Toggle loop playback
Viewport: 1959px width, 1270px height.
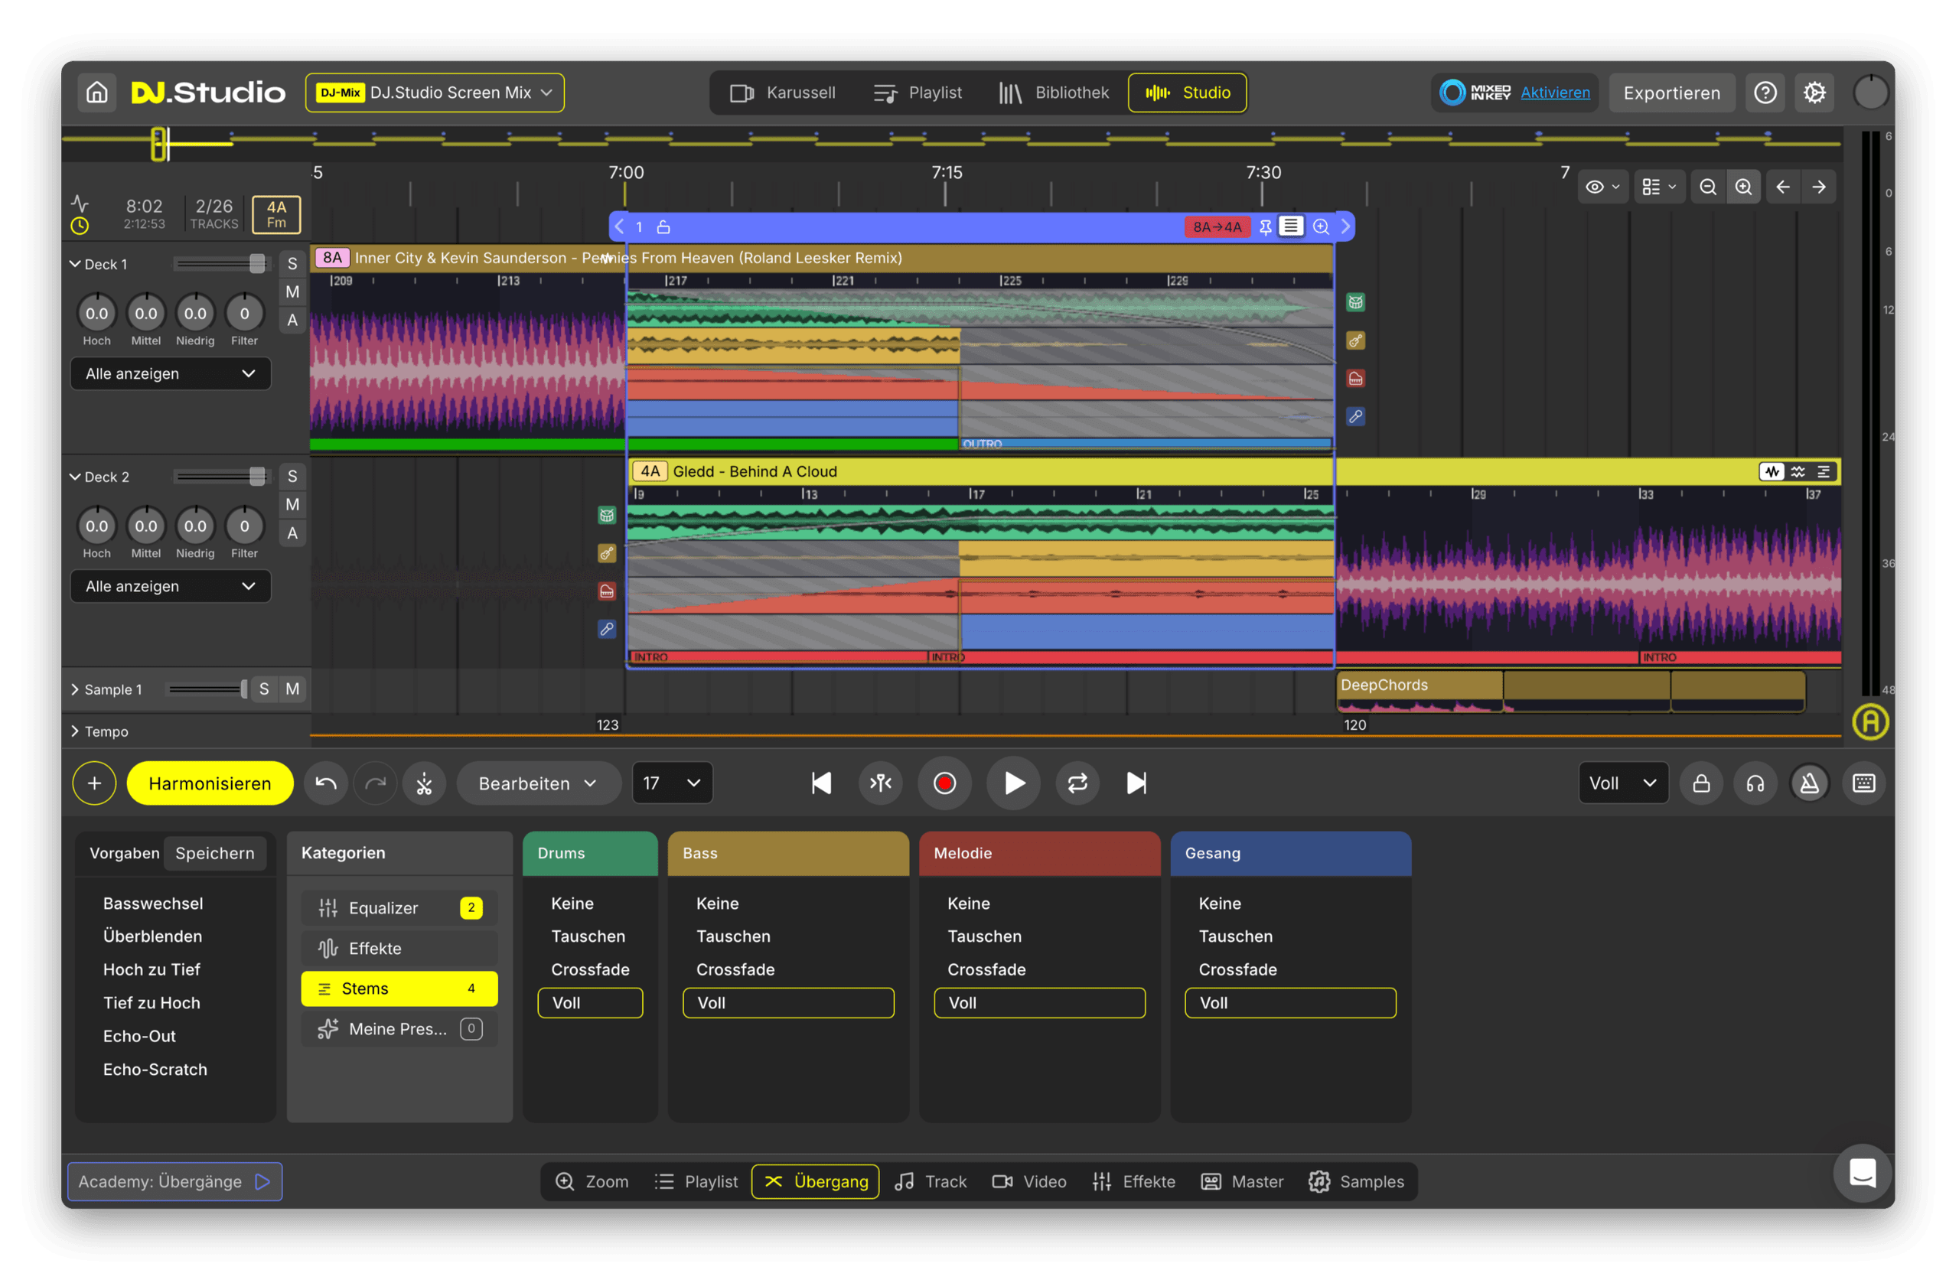[1077, 783]
